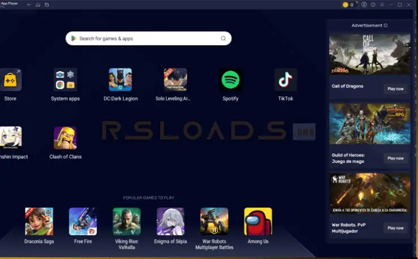Open the Spotify app
Screen dimensions: 418x259
pyautogui.click(x=231, y=80)
